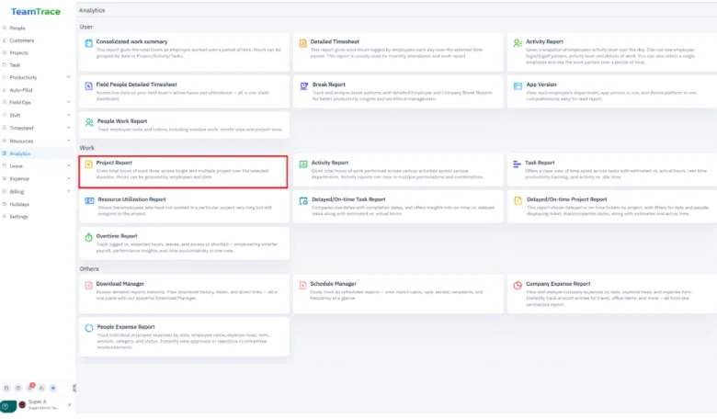Click the TeamTrace logo
Image resolution: width=717 pixels, height=419 pixels.
(36, 11)
